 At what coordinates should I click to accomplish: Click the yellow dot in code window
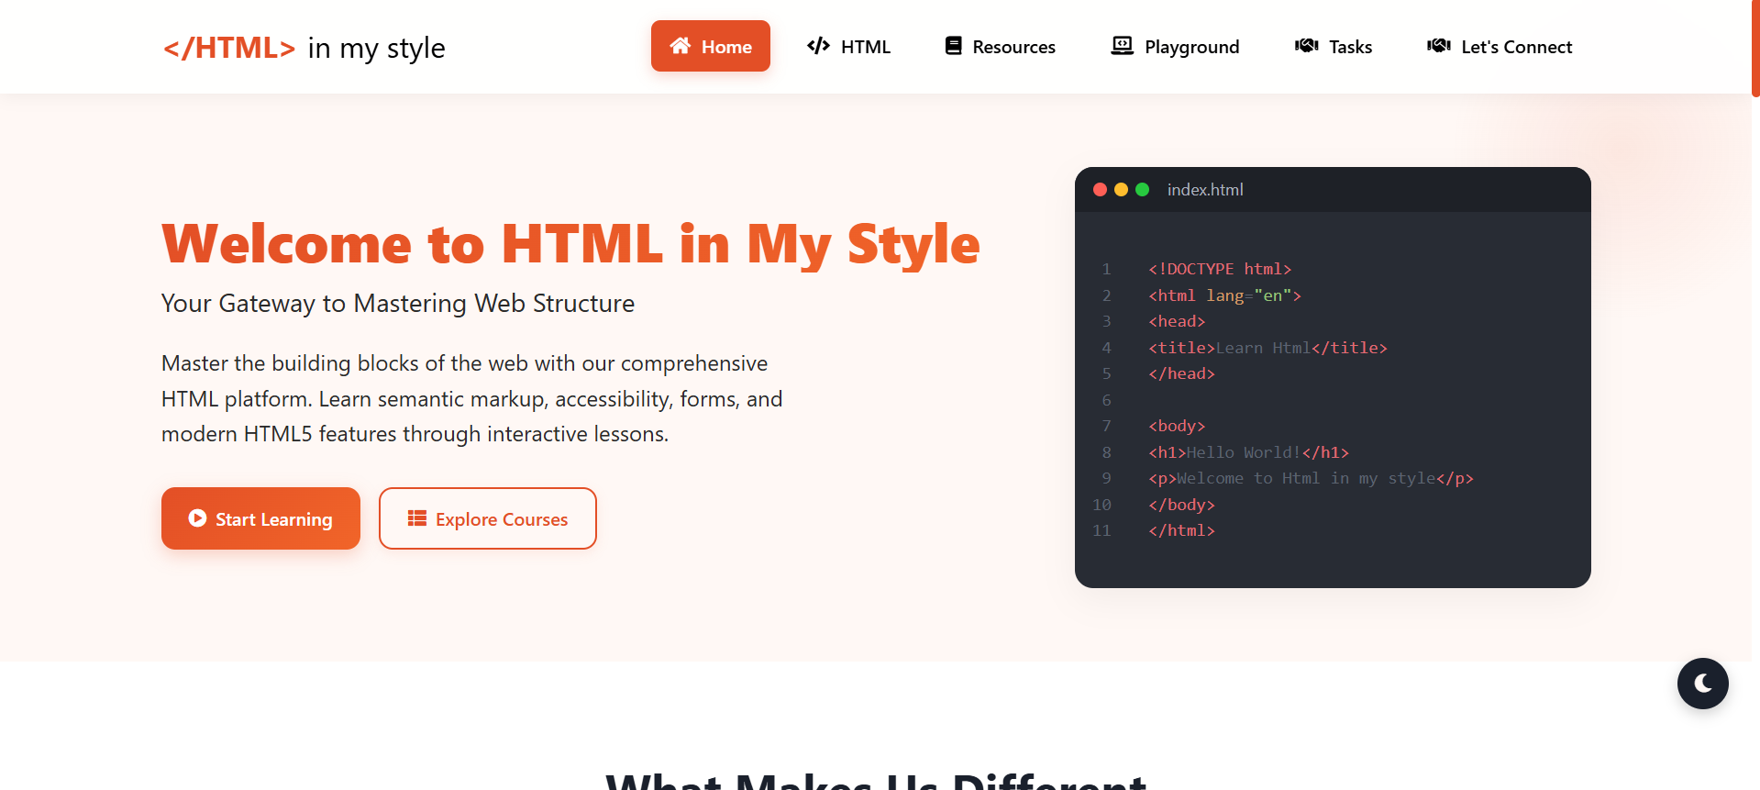click(x=1121, y=190)
